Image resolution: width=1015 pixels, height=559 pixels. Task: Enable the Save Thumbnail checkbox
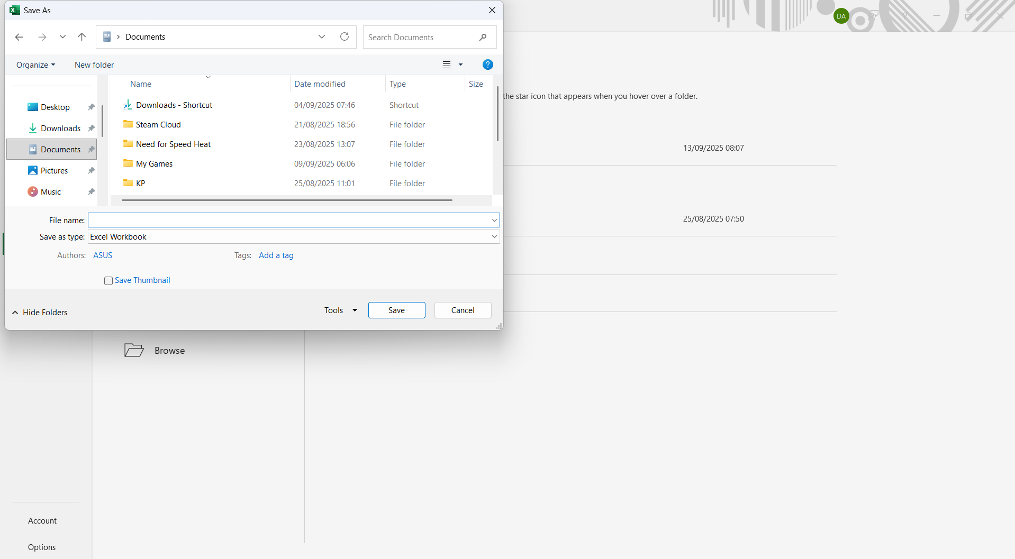(108, 281)
